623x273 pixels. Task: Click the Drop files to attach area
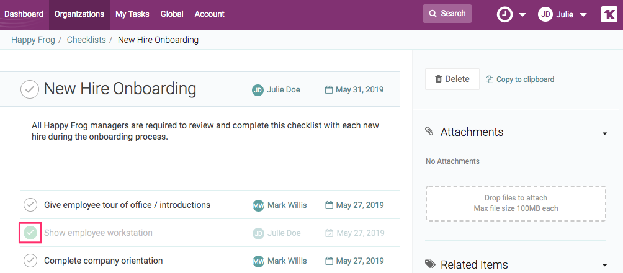(515, 203)
